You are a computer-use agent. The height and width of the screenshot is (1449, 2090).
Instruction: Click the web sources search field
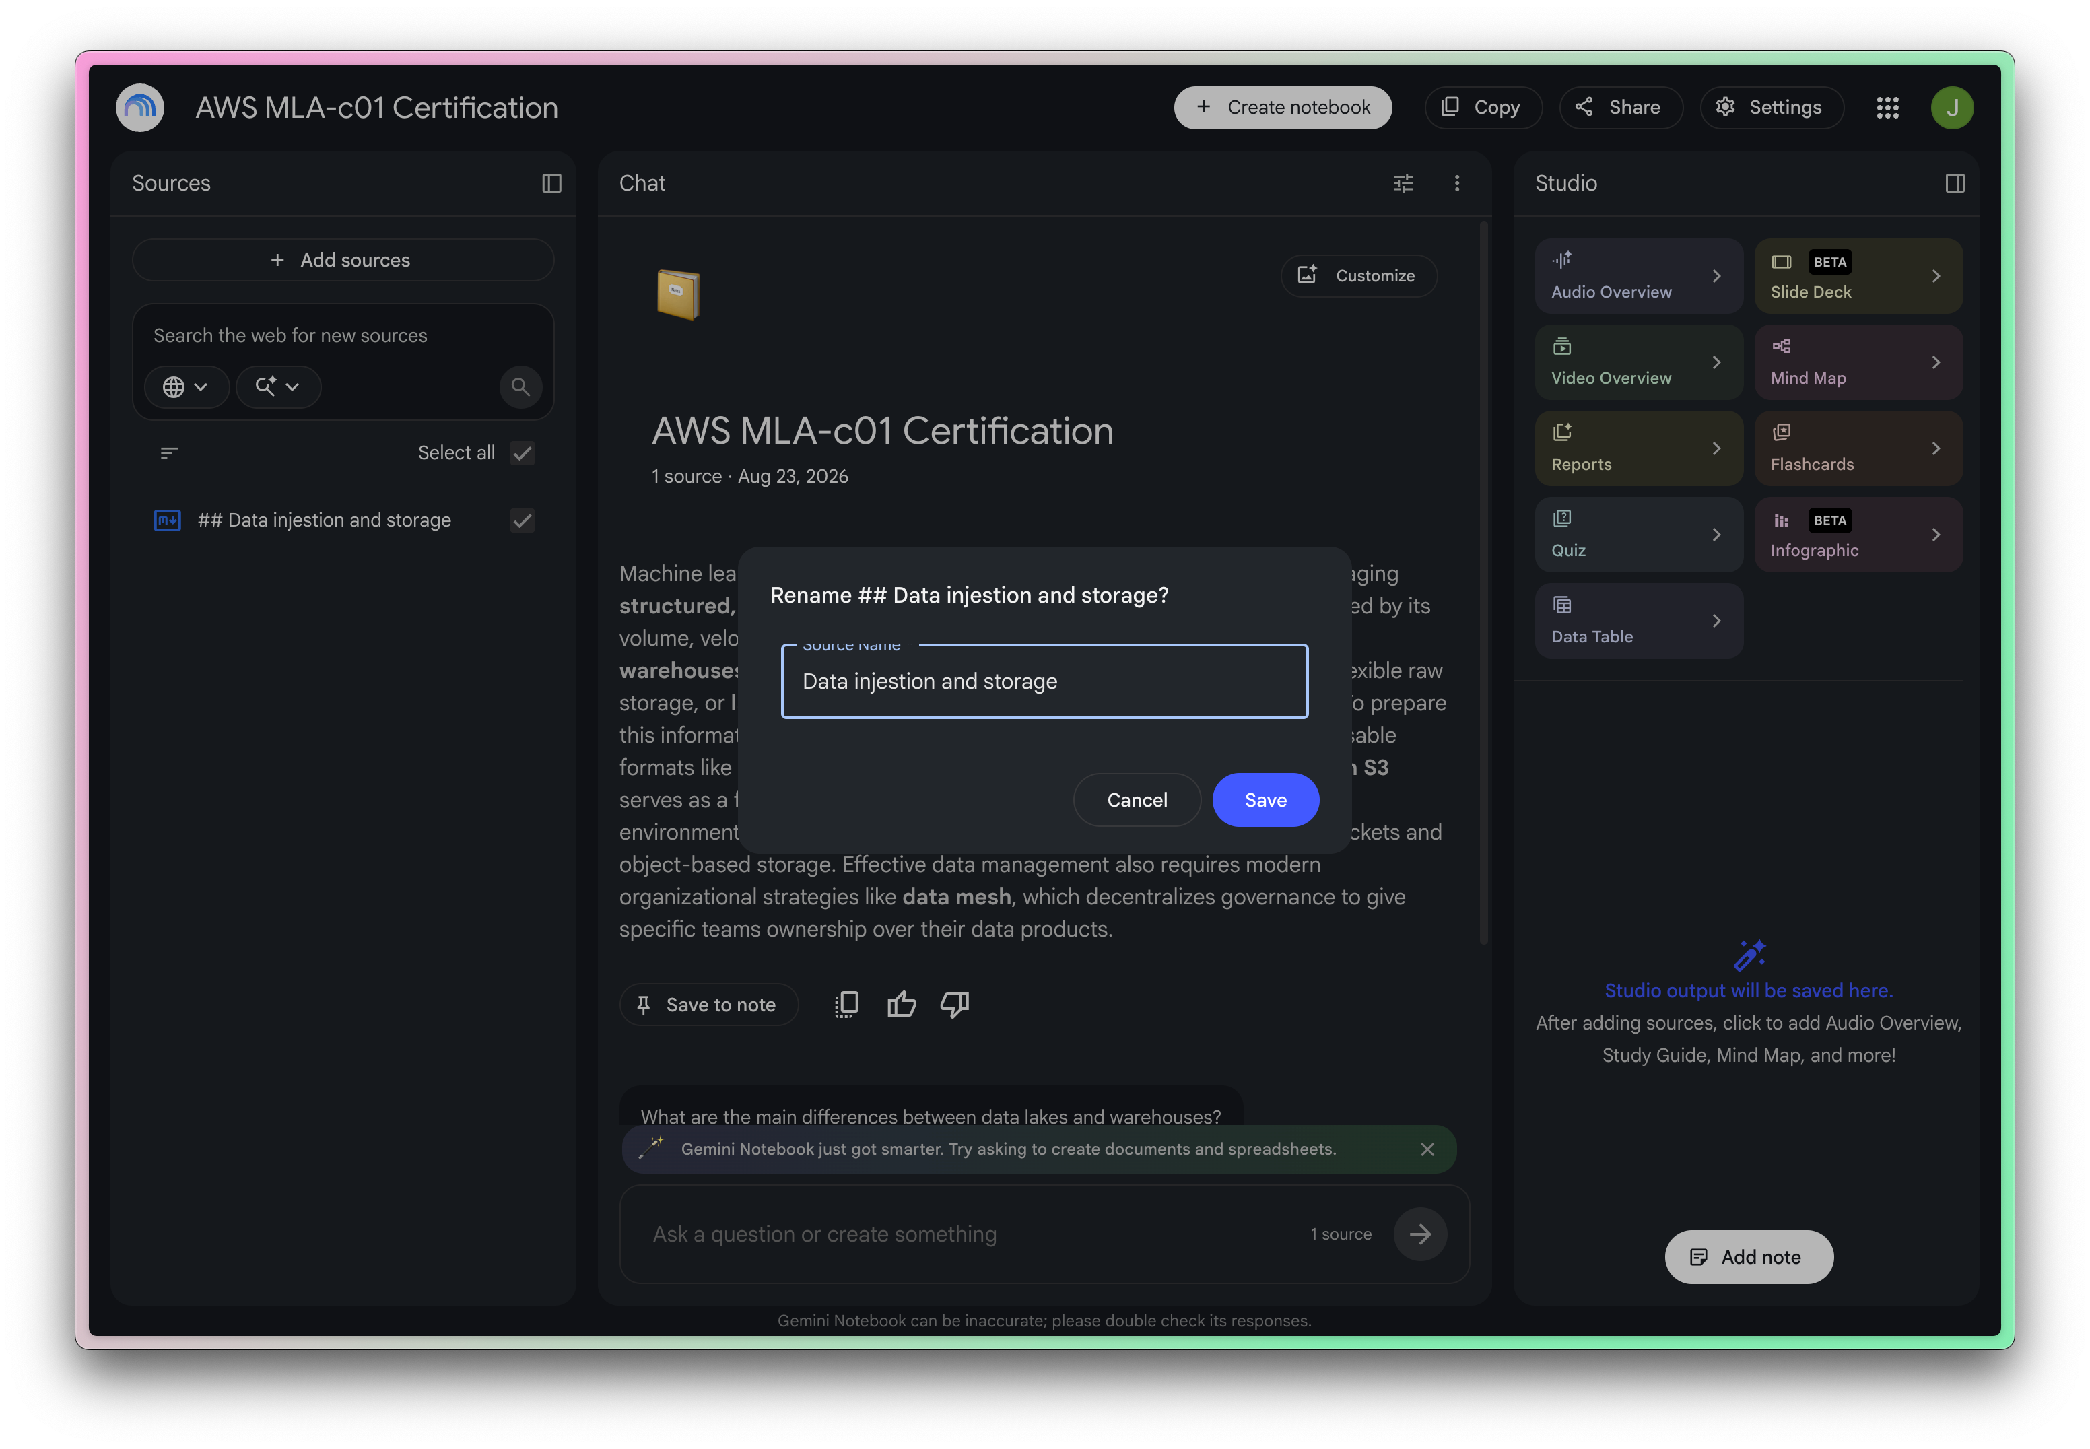click(x=342, y=336)
